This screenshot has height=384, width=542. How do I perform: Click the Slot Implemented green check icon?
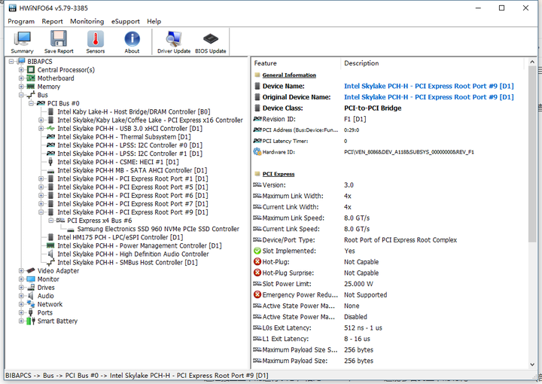(257, 251)
